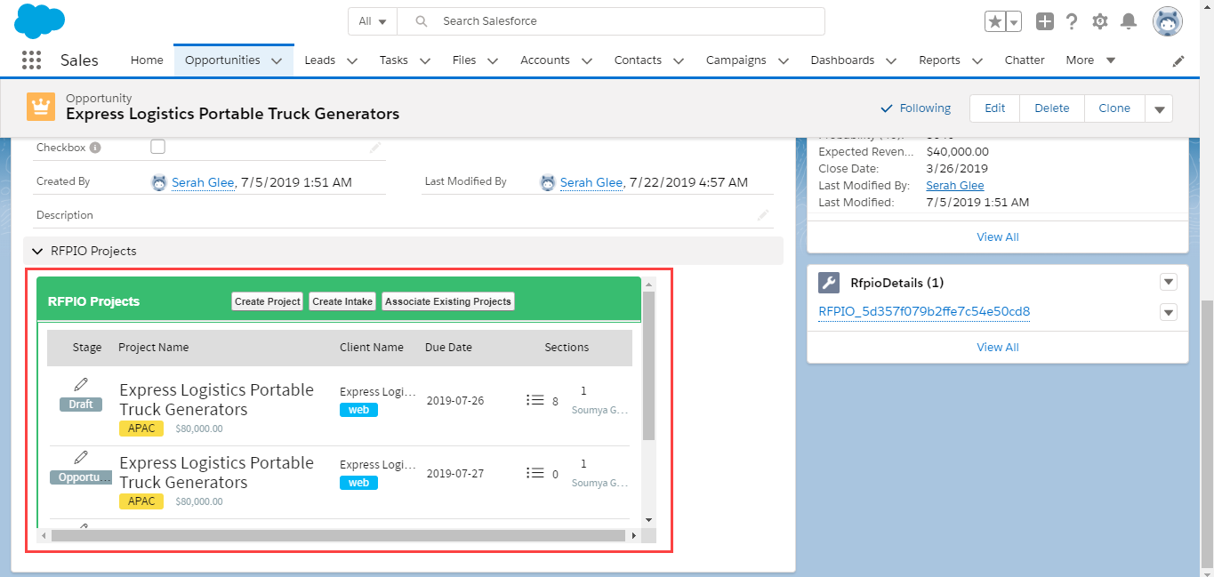The width and height of the screenshot is (1214, 577).
Task: Click the Delete button
Action: click(x=1052, y=108)
